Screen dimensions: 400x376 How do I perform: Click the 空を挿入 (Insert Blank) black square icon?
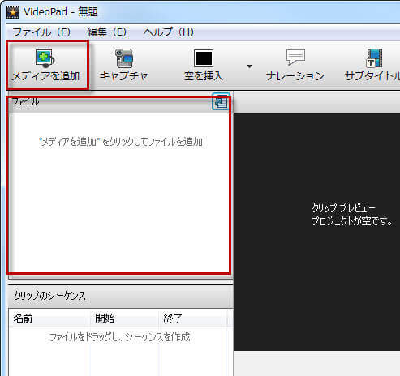pos(204,58)
